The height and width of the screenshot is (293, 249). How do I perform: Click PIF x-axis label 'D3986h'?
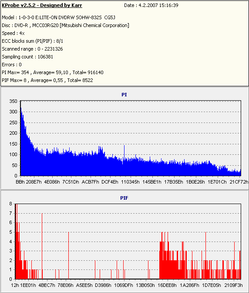point(103,285)
